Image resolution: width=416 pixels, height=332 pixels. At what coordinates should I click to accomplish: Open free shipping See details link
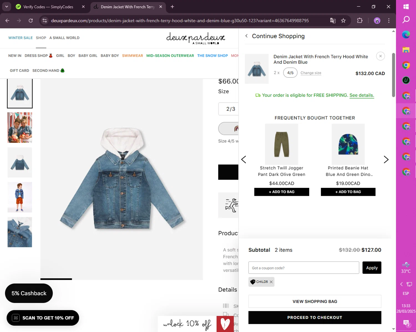point(362,95)
